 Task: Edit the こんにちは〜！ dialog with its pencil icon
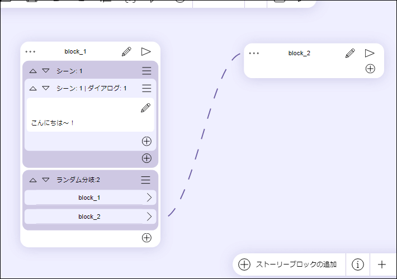tap(145, 108)
